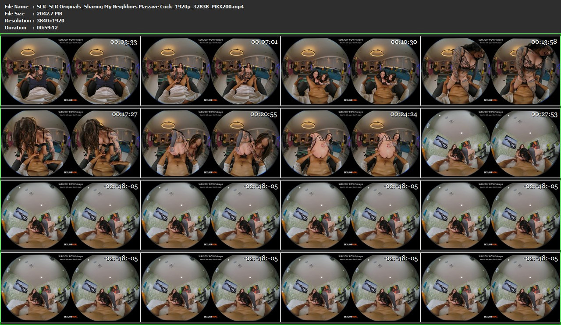This screenshot has width=561, height=325.
Task: Click the file size value 2042.7 MB
Action: 50,14
